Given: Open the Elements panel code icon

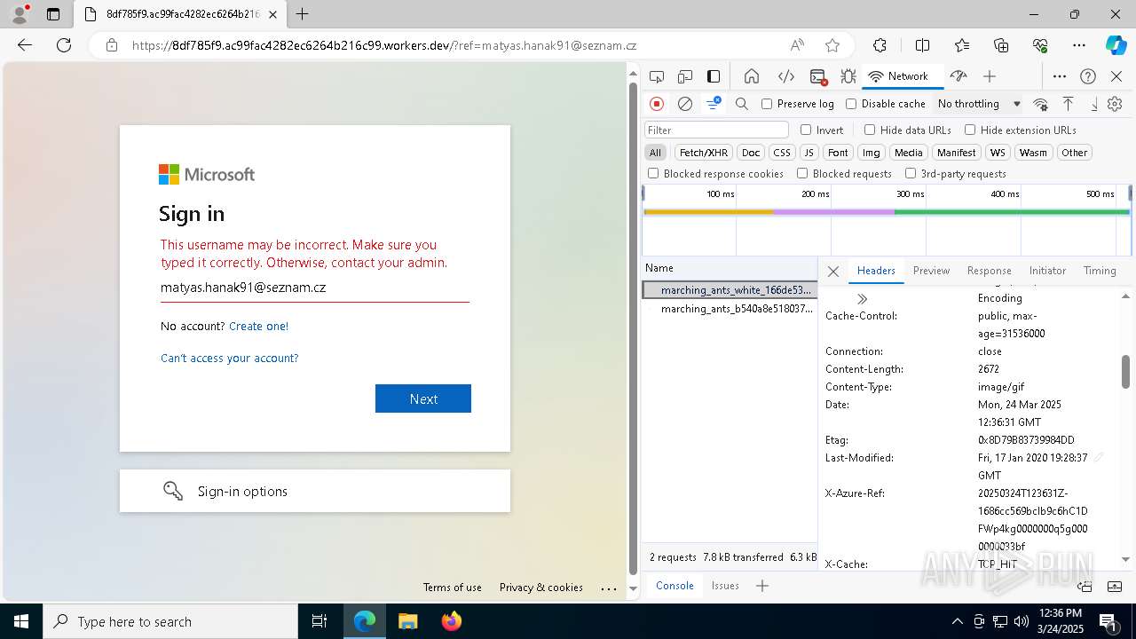Looking at the screenshot, I should [785, 76].
